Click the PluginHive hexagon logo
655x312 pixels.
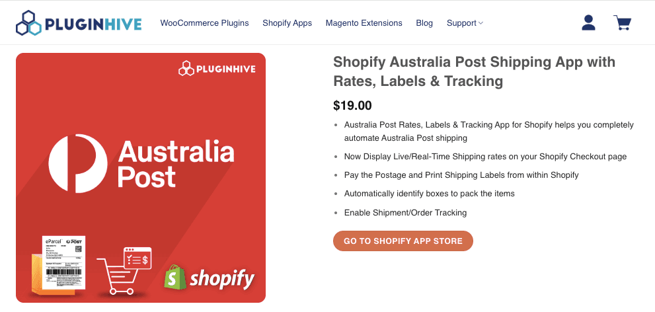pyautogui.click(x=29, y=23)
